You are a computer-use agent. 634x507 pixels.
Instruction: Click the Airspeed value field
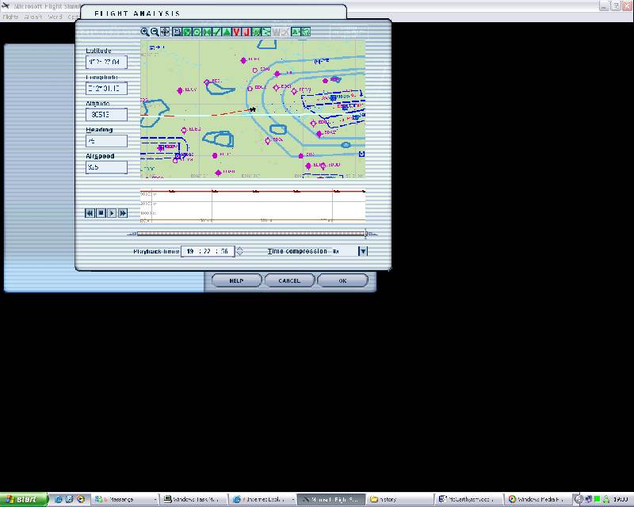click(x=107, y=167)
